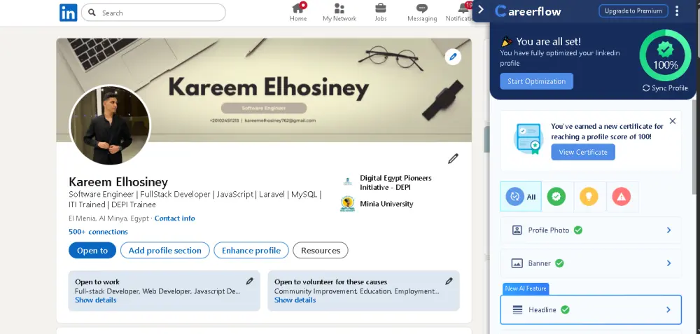700x334 pixels.
Task: Click the Enhance profile button
Action: [251, 251]
